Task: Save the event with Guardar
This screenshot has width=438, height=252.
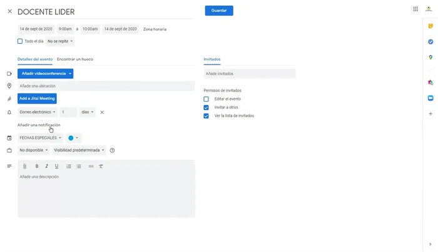Action: 219,11
